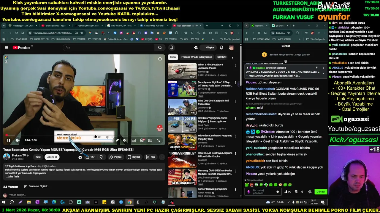Open Windows taskbar search

pyautogui.click(x=12, y=202)
